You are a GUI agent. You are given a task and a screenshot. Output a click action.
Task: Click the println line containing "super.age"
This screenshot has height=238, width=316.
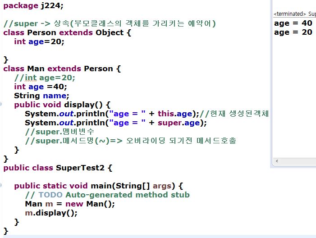tap(116, 123)
